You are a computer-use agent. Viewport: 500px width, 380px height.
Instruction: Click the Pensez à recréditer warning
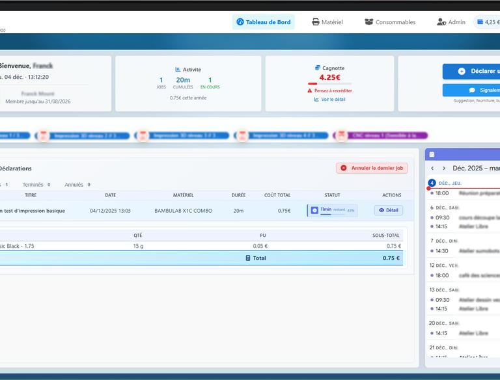(329, 91)
